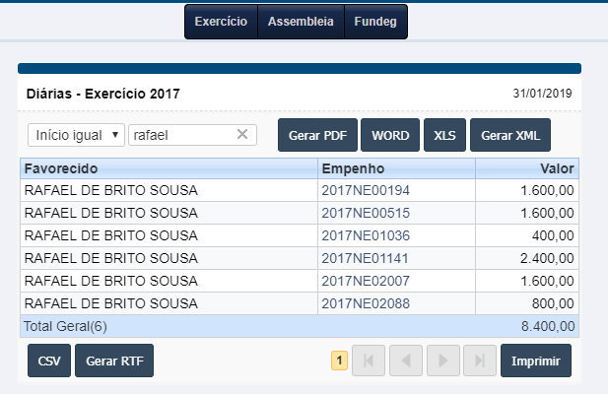Go to previous page of results
Viewport: 608px width, 394px height.
(x=404, y=361)
